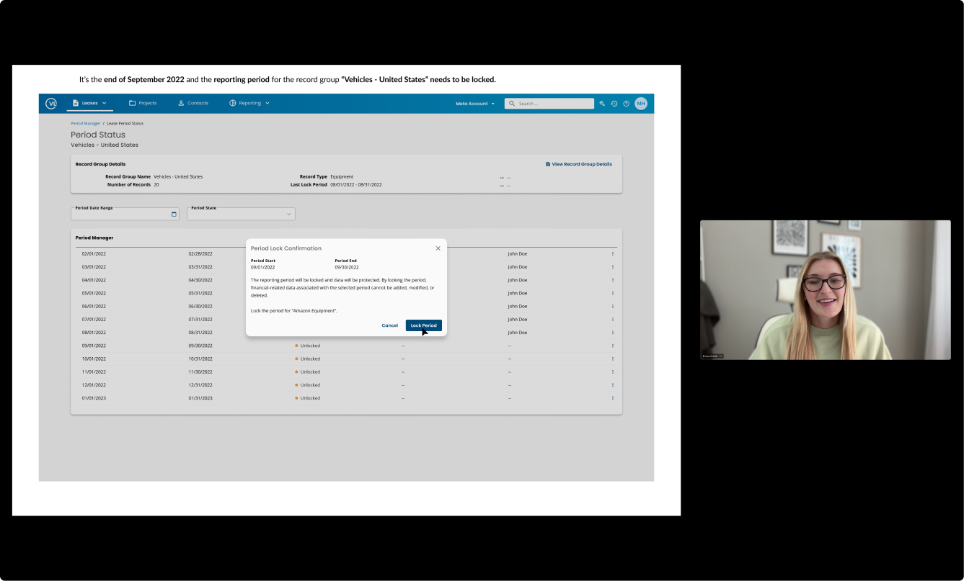
Task: Close the Period Lock Confirmation dialog with X
Action: click(x=438, y=248)
